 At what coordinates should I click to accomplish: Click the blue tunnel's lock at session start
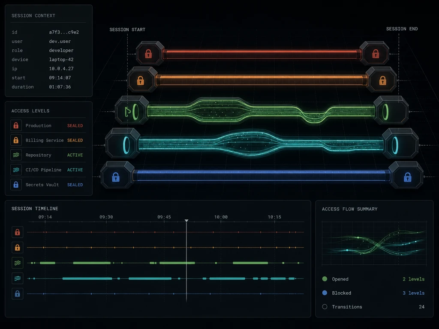116,177
